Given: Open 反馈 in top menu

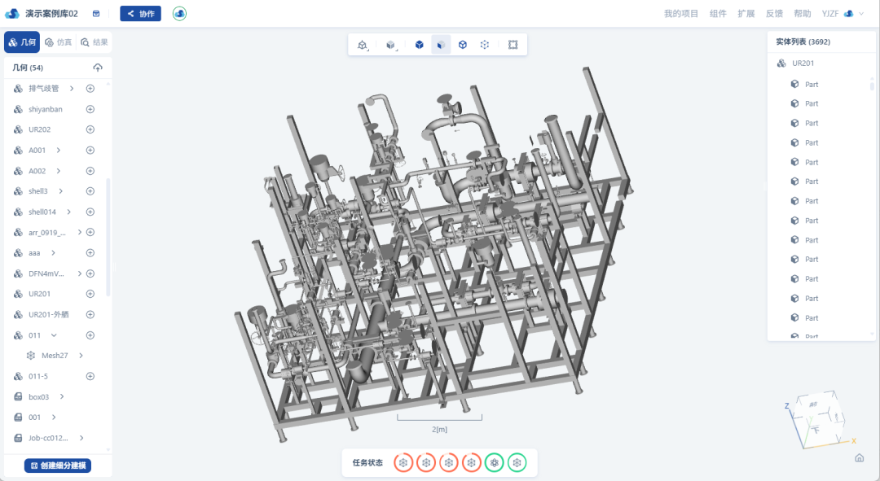Looking at the screenshot, I should click(x=774, y=14).
